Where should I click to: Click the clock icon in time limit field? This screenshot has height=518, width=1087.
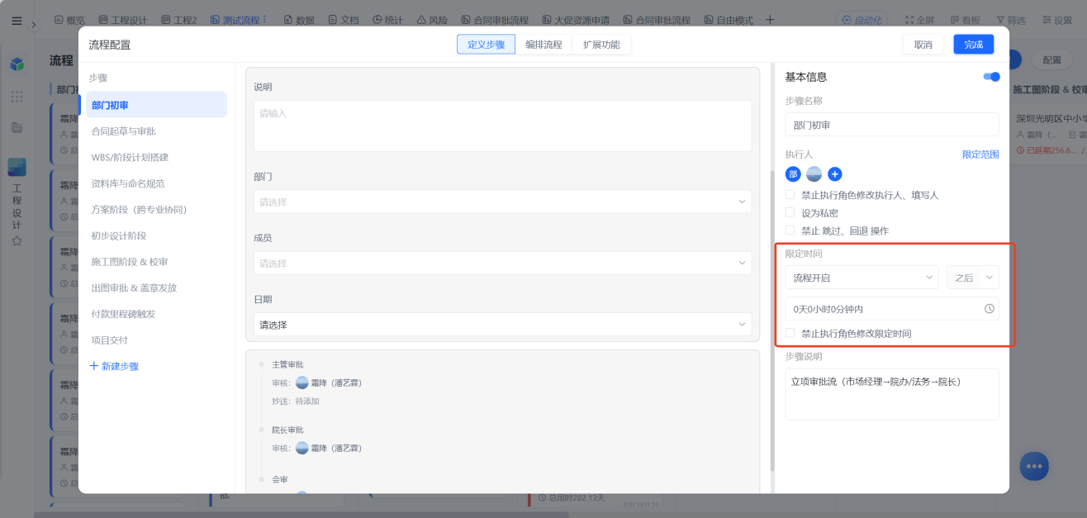(990, 309)
